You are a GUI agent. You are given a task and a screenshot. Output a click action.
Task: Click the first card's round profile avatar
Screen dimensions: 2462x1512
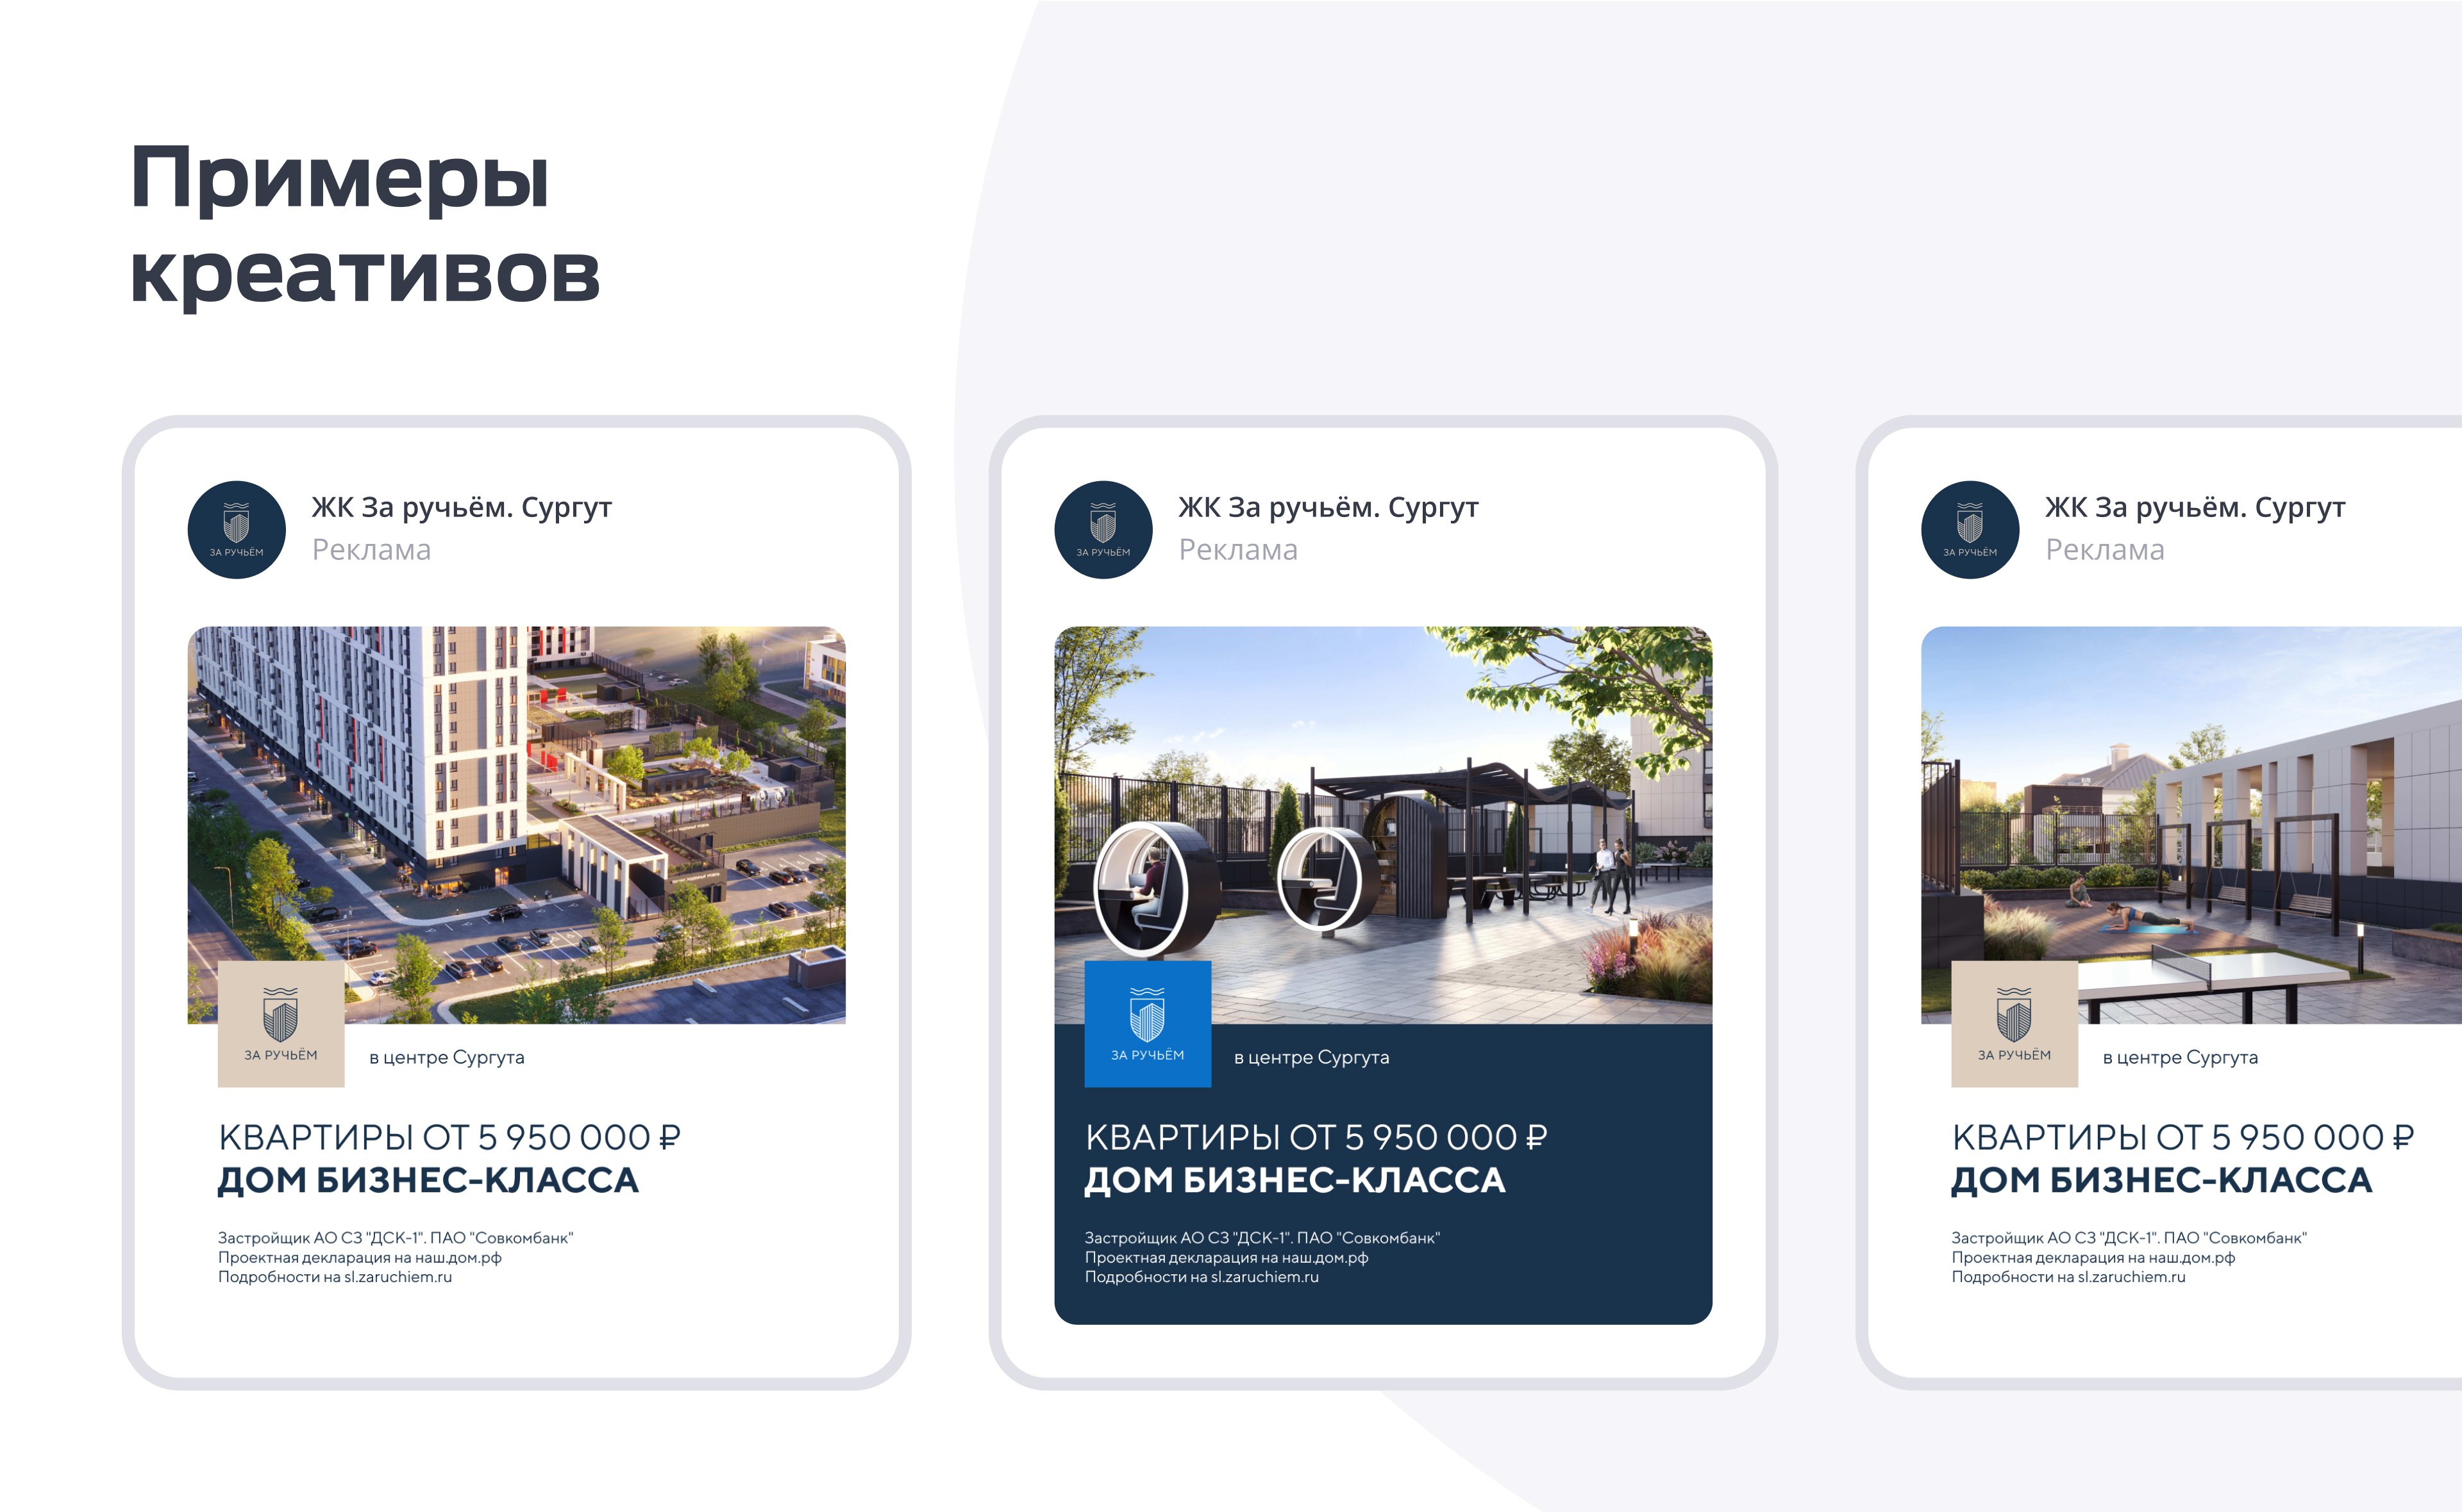(236, 529)
